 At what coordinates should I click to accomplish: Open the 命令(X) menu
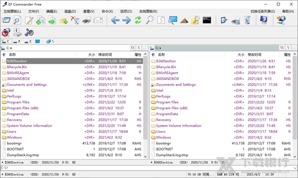(107, 11)
